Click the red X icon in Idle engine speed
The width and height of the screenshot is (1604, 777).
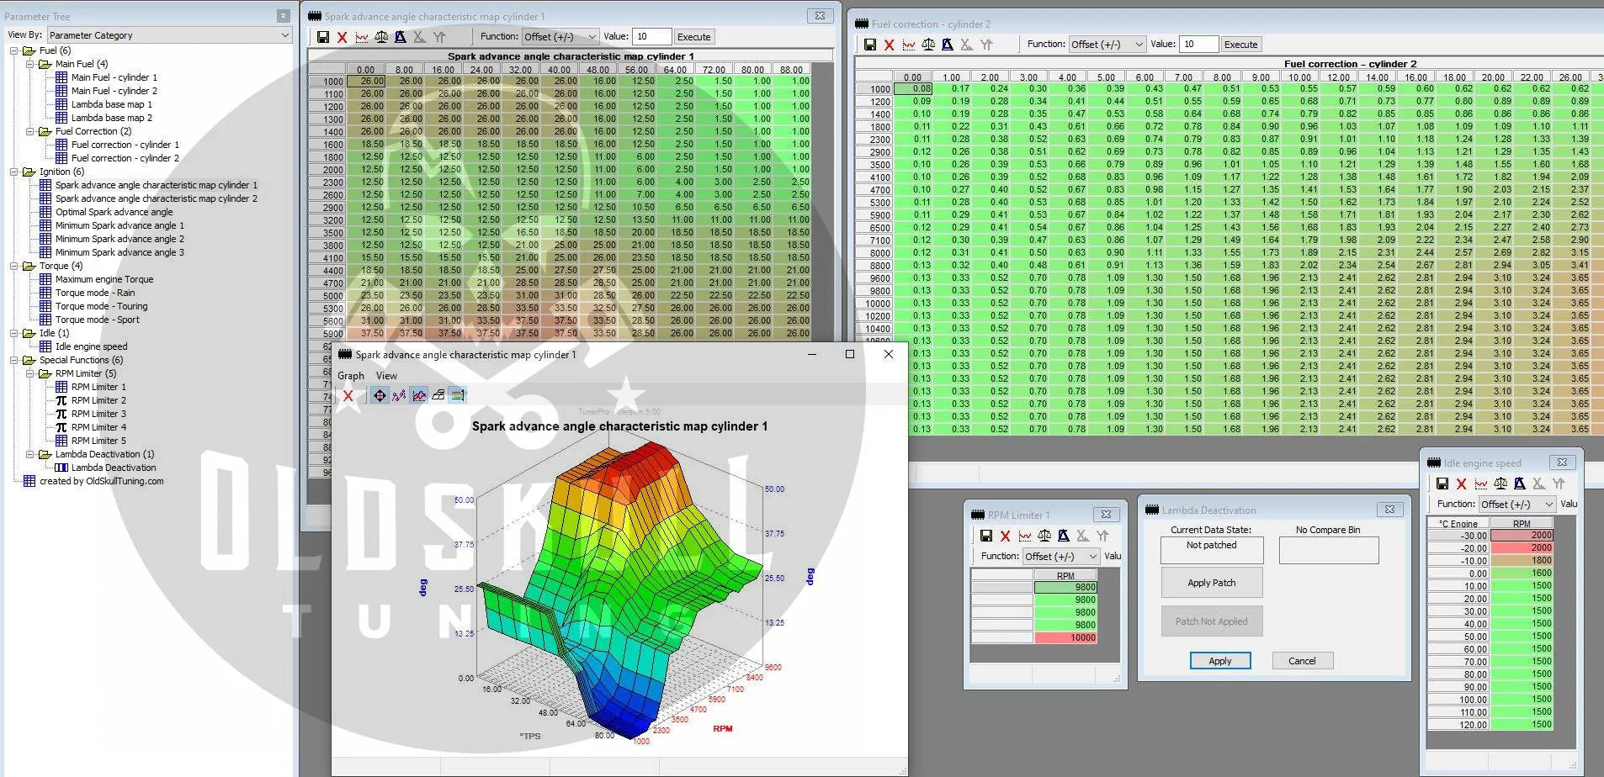point(1461,484)
